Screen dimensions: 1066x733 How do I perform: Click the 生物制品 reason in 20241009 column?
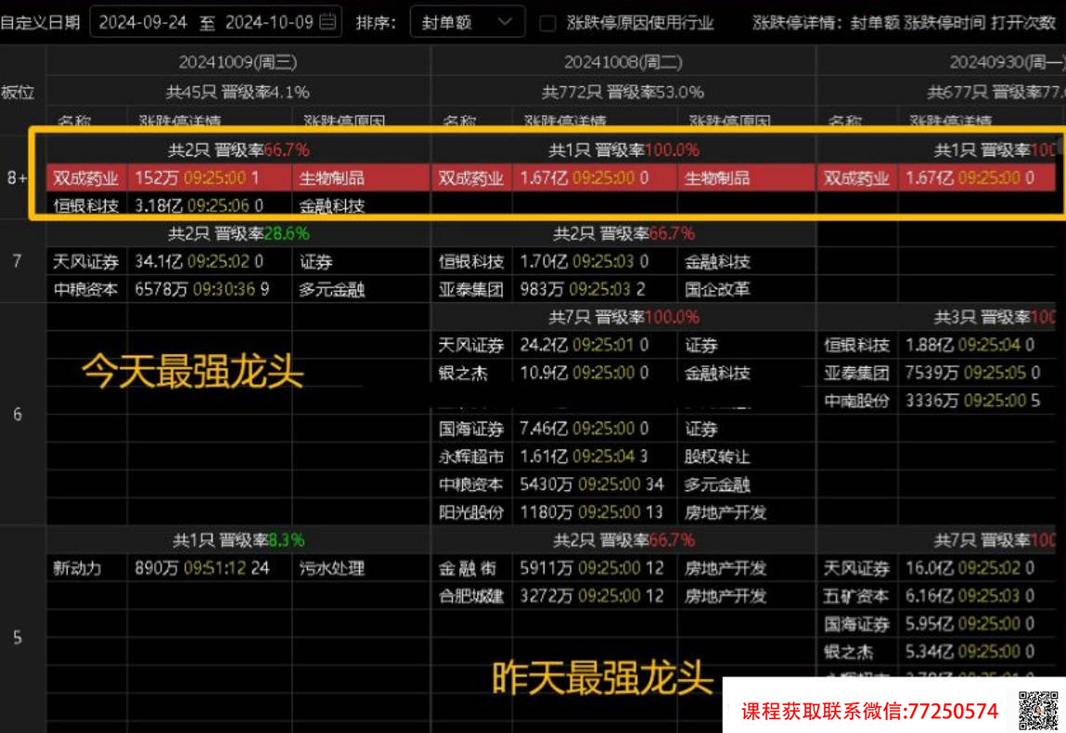click(x=332, y=178)
